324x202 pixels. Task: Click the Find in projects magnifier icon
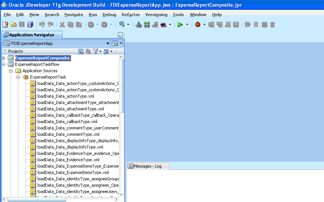click(80, 51)
